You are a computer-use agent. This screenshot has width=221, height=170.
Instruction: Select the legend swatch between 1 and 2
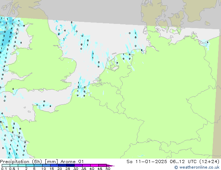coord(22,165)
